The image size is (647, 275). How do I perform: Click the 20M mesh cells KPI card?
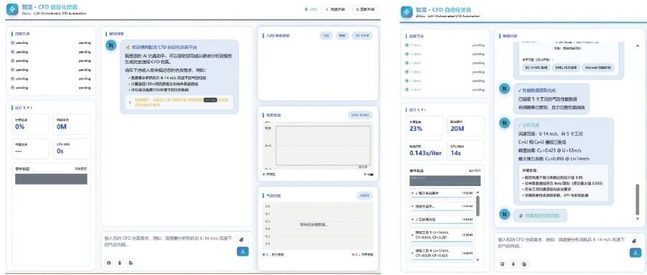pyautogui.click(x=465, y=126)
